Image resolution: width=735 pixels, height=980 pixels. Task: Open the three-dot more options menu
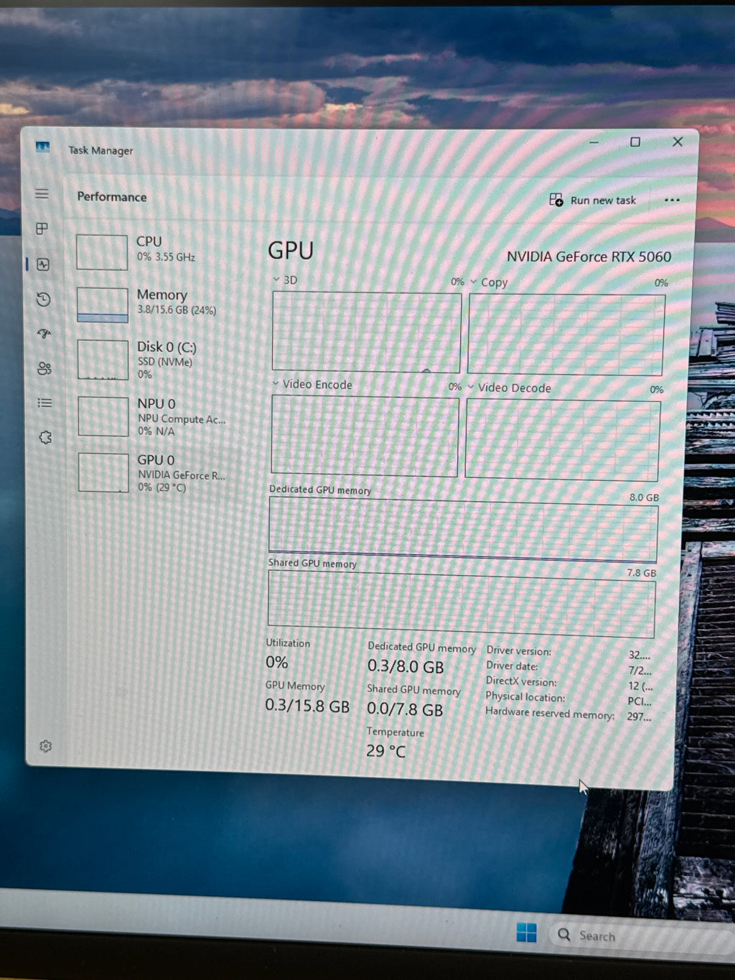click(672, 200)
